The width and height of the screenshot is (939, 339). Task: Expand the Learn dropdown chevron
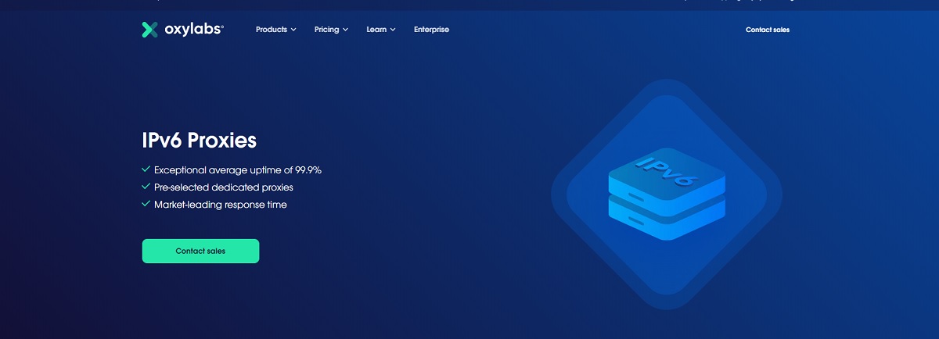(x=393, y=30)
